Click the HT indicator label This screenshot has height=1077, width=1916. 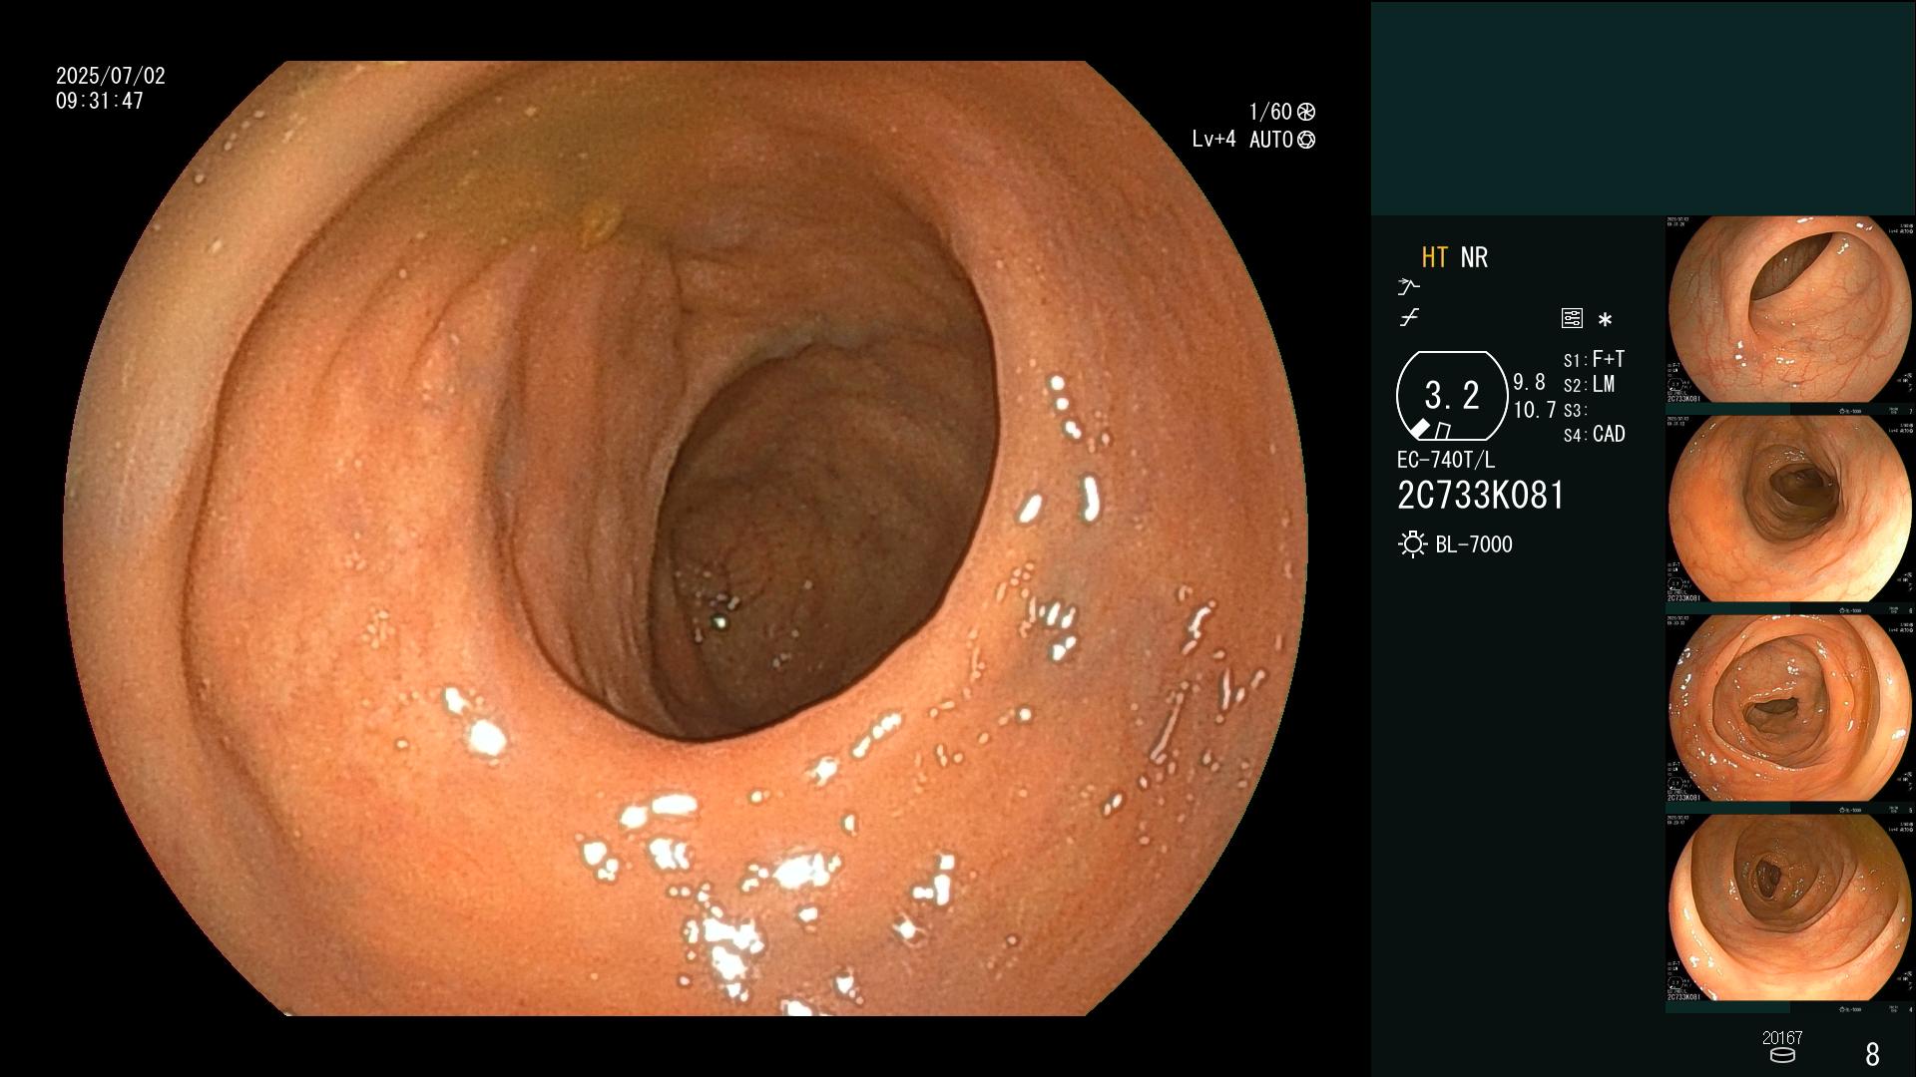(1434, 257)
